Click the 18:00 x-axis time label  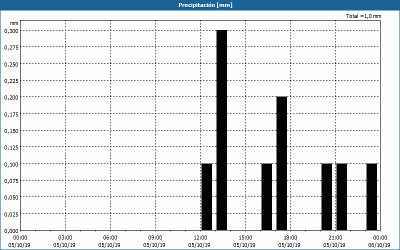(290, 238)
